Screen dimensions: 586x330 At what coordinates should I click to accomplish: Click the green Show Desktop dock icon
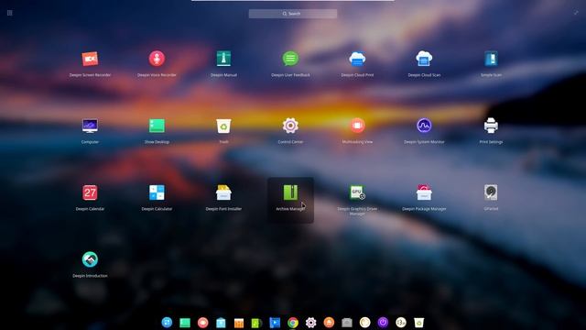[185, 323]
